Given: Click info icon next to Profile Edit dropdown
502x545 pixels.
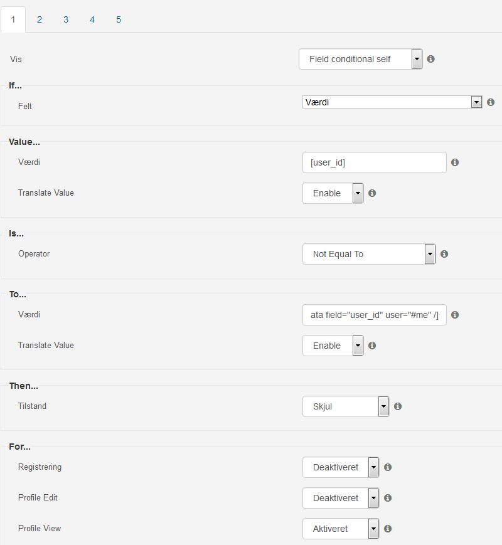Looking at the screenshot, I should pos(388,498).
